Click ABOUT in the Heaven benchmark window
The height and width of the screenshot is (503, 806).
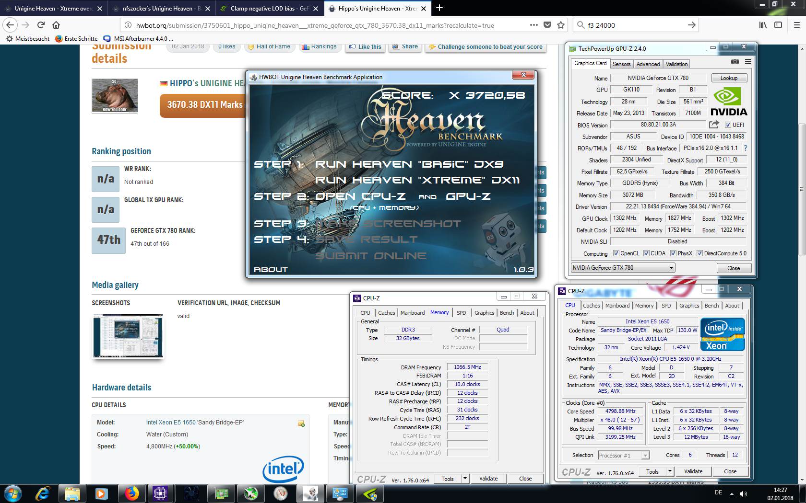coord(271,270)
